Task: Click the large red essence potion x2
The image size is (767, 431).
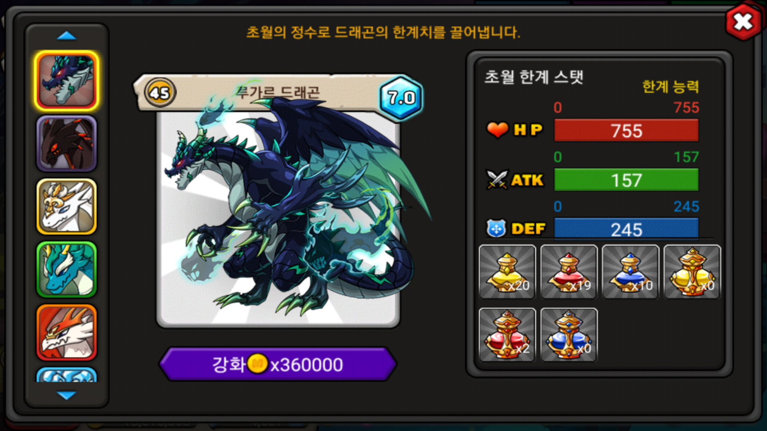Action: coord(507,335)
